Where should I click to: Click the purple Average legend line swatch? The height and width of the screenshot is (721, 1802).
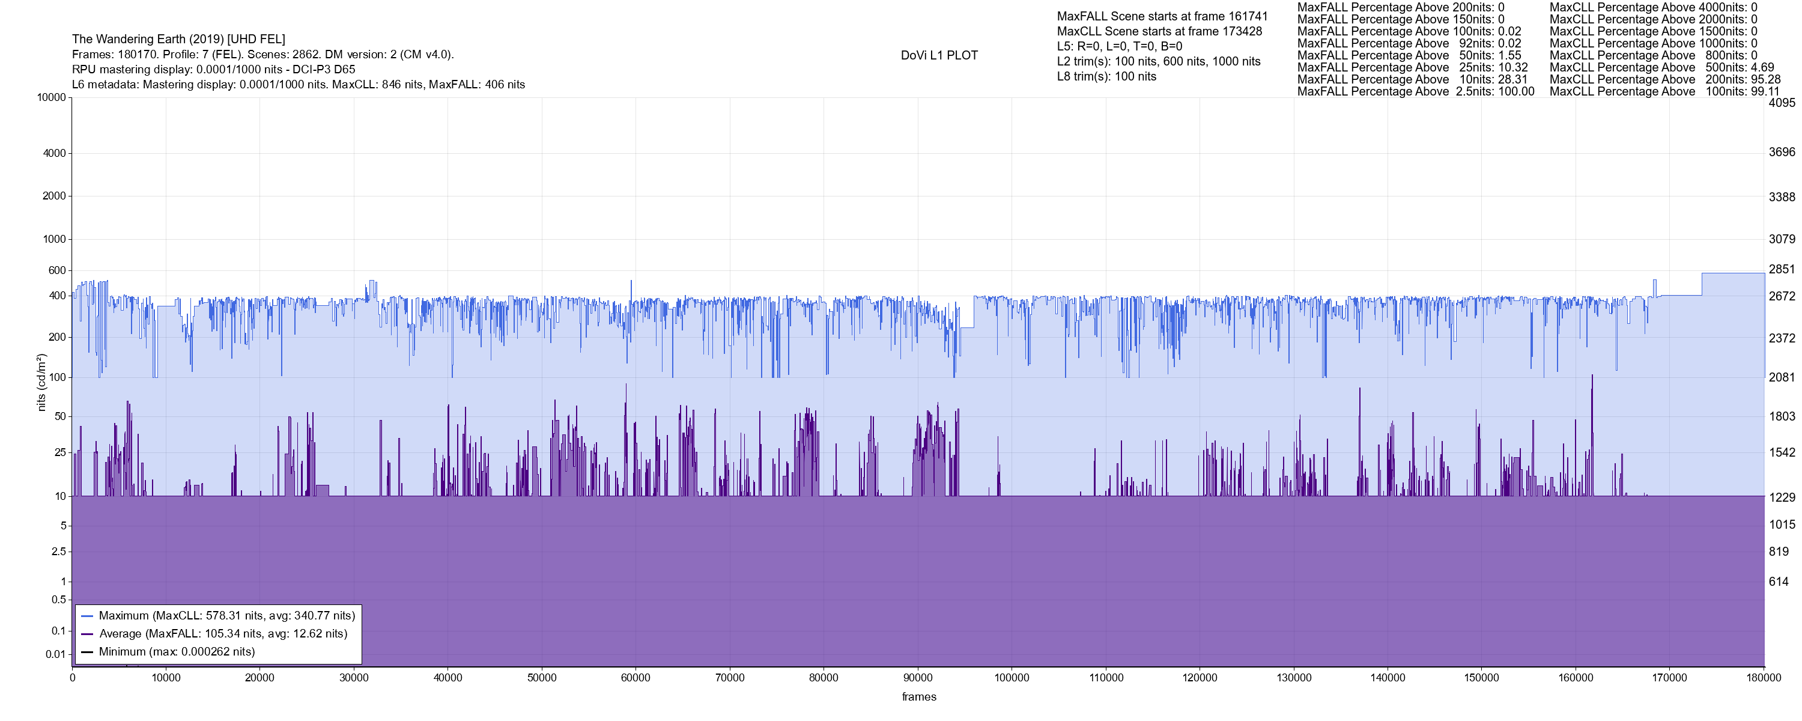click(88, 634)
